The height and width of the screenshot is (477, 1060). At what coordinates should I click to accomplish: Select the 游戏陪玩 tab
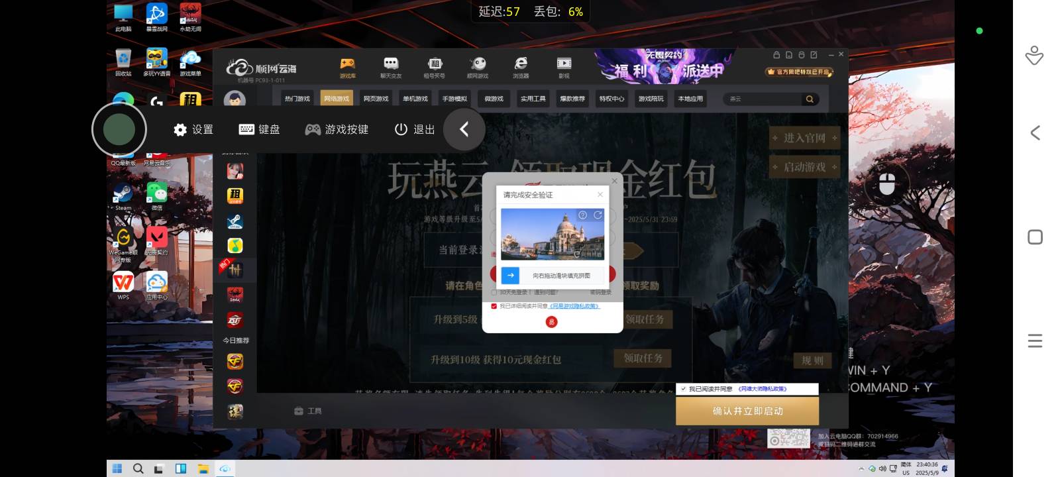[x=651, y=99]
